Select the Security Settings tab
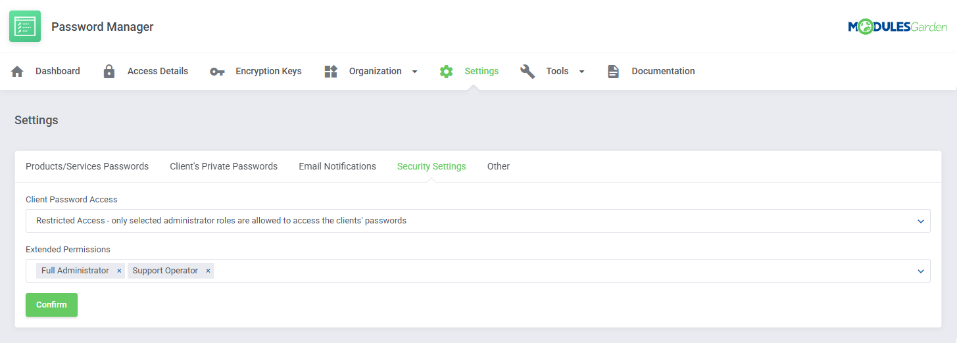The height and width of the screenshot is (343, 957). pos(431,166)
